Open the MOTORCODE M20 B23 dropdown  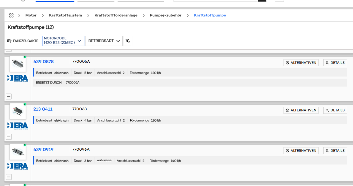tap(63, 41)
